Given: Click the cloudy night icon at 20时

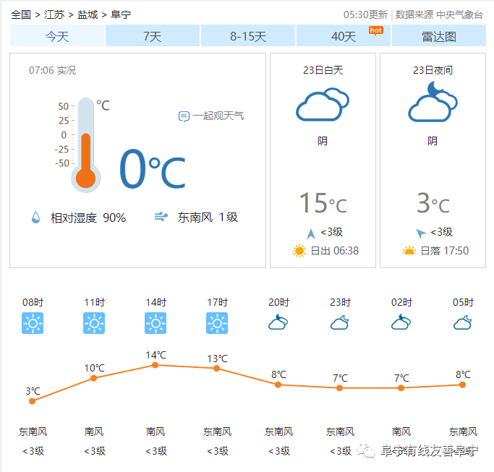Looking at the screenshot, I should tap(278, 322).
